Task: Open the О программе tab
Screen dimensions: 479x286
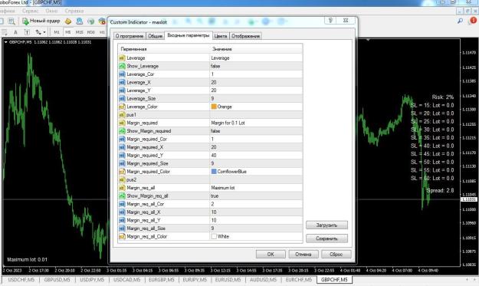Action: coord(130,36)
